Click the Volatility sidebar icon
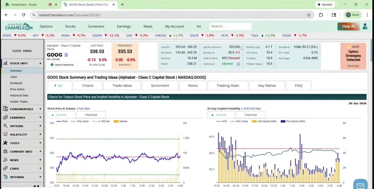Screen dimensions: 374x189 click(x=5, y=134)
